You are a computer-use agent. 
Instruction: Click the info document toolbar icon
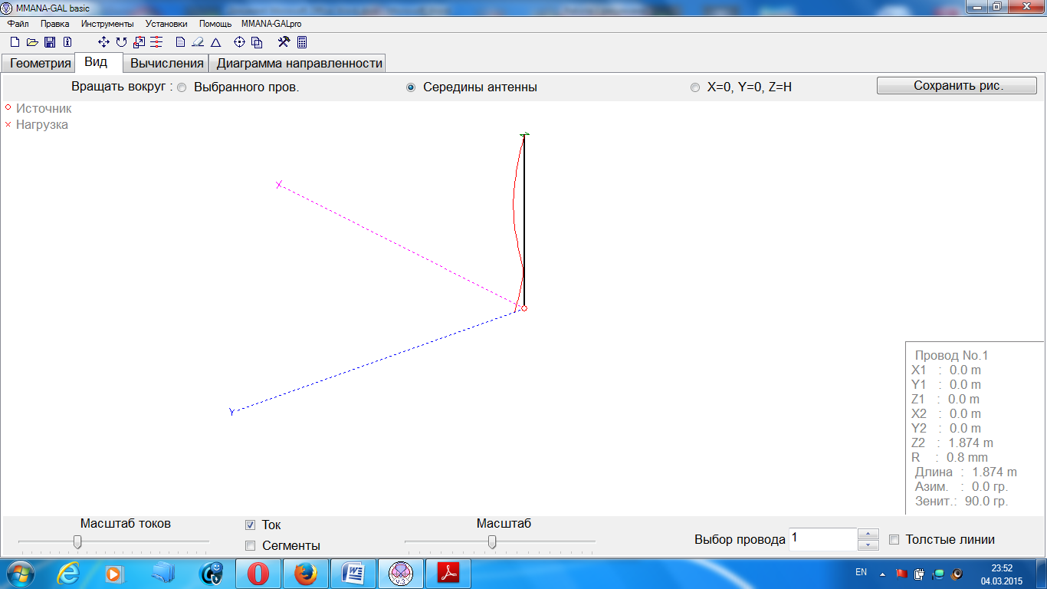[x=67, y=42]
